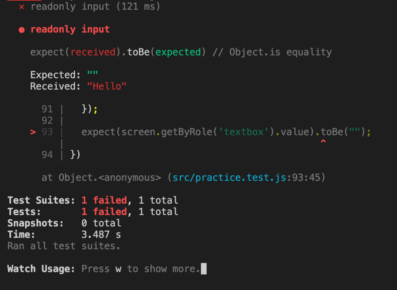Click the green 'expected' word in the expect line

pos(178,52)
